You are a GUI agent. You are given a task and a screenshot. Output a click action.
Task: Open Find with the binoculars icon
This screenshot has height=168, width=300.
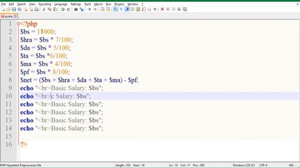point(76,9)
